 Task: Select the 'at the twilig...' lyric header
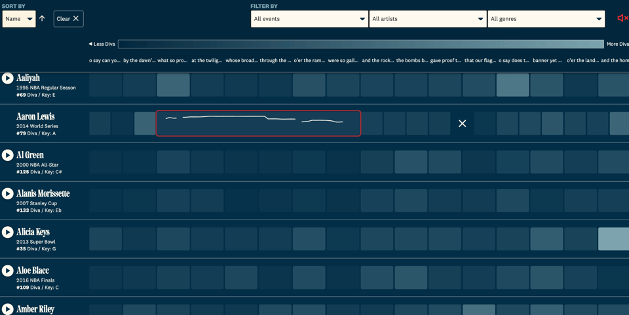pyautogui.click(x=206, y=60)
